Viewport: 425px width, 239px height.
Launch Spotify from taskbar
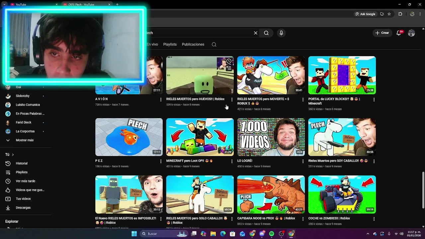point(272,234)
